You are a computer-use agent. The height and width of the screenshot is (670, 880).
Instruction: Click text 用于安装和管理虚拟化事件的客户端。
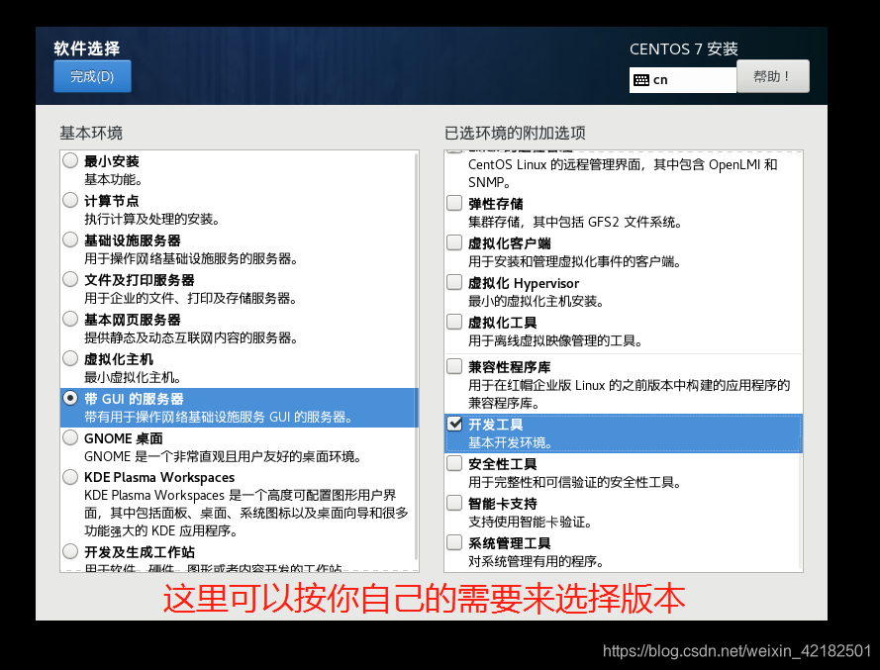coord(575,261)
